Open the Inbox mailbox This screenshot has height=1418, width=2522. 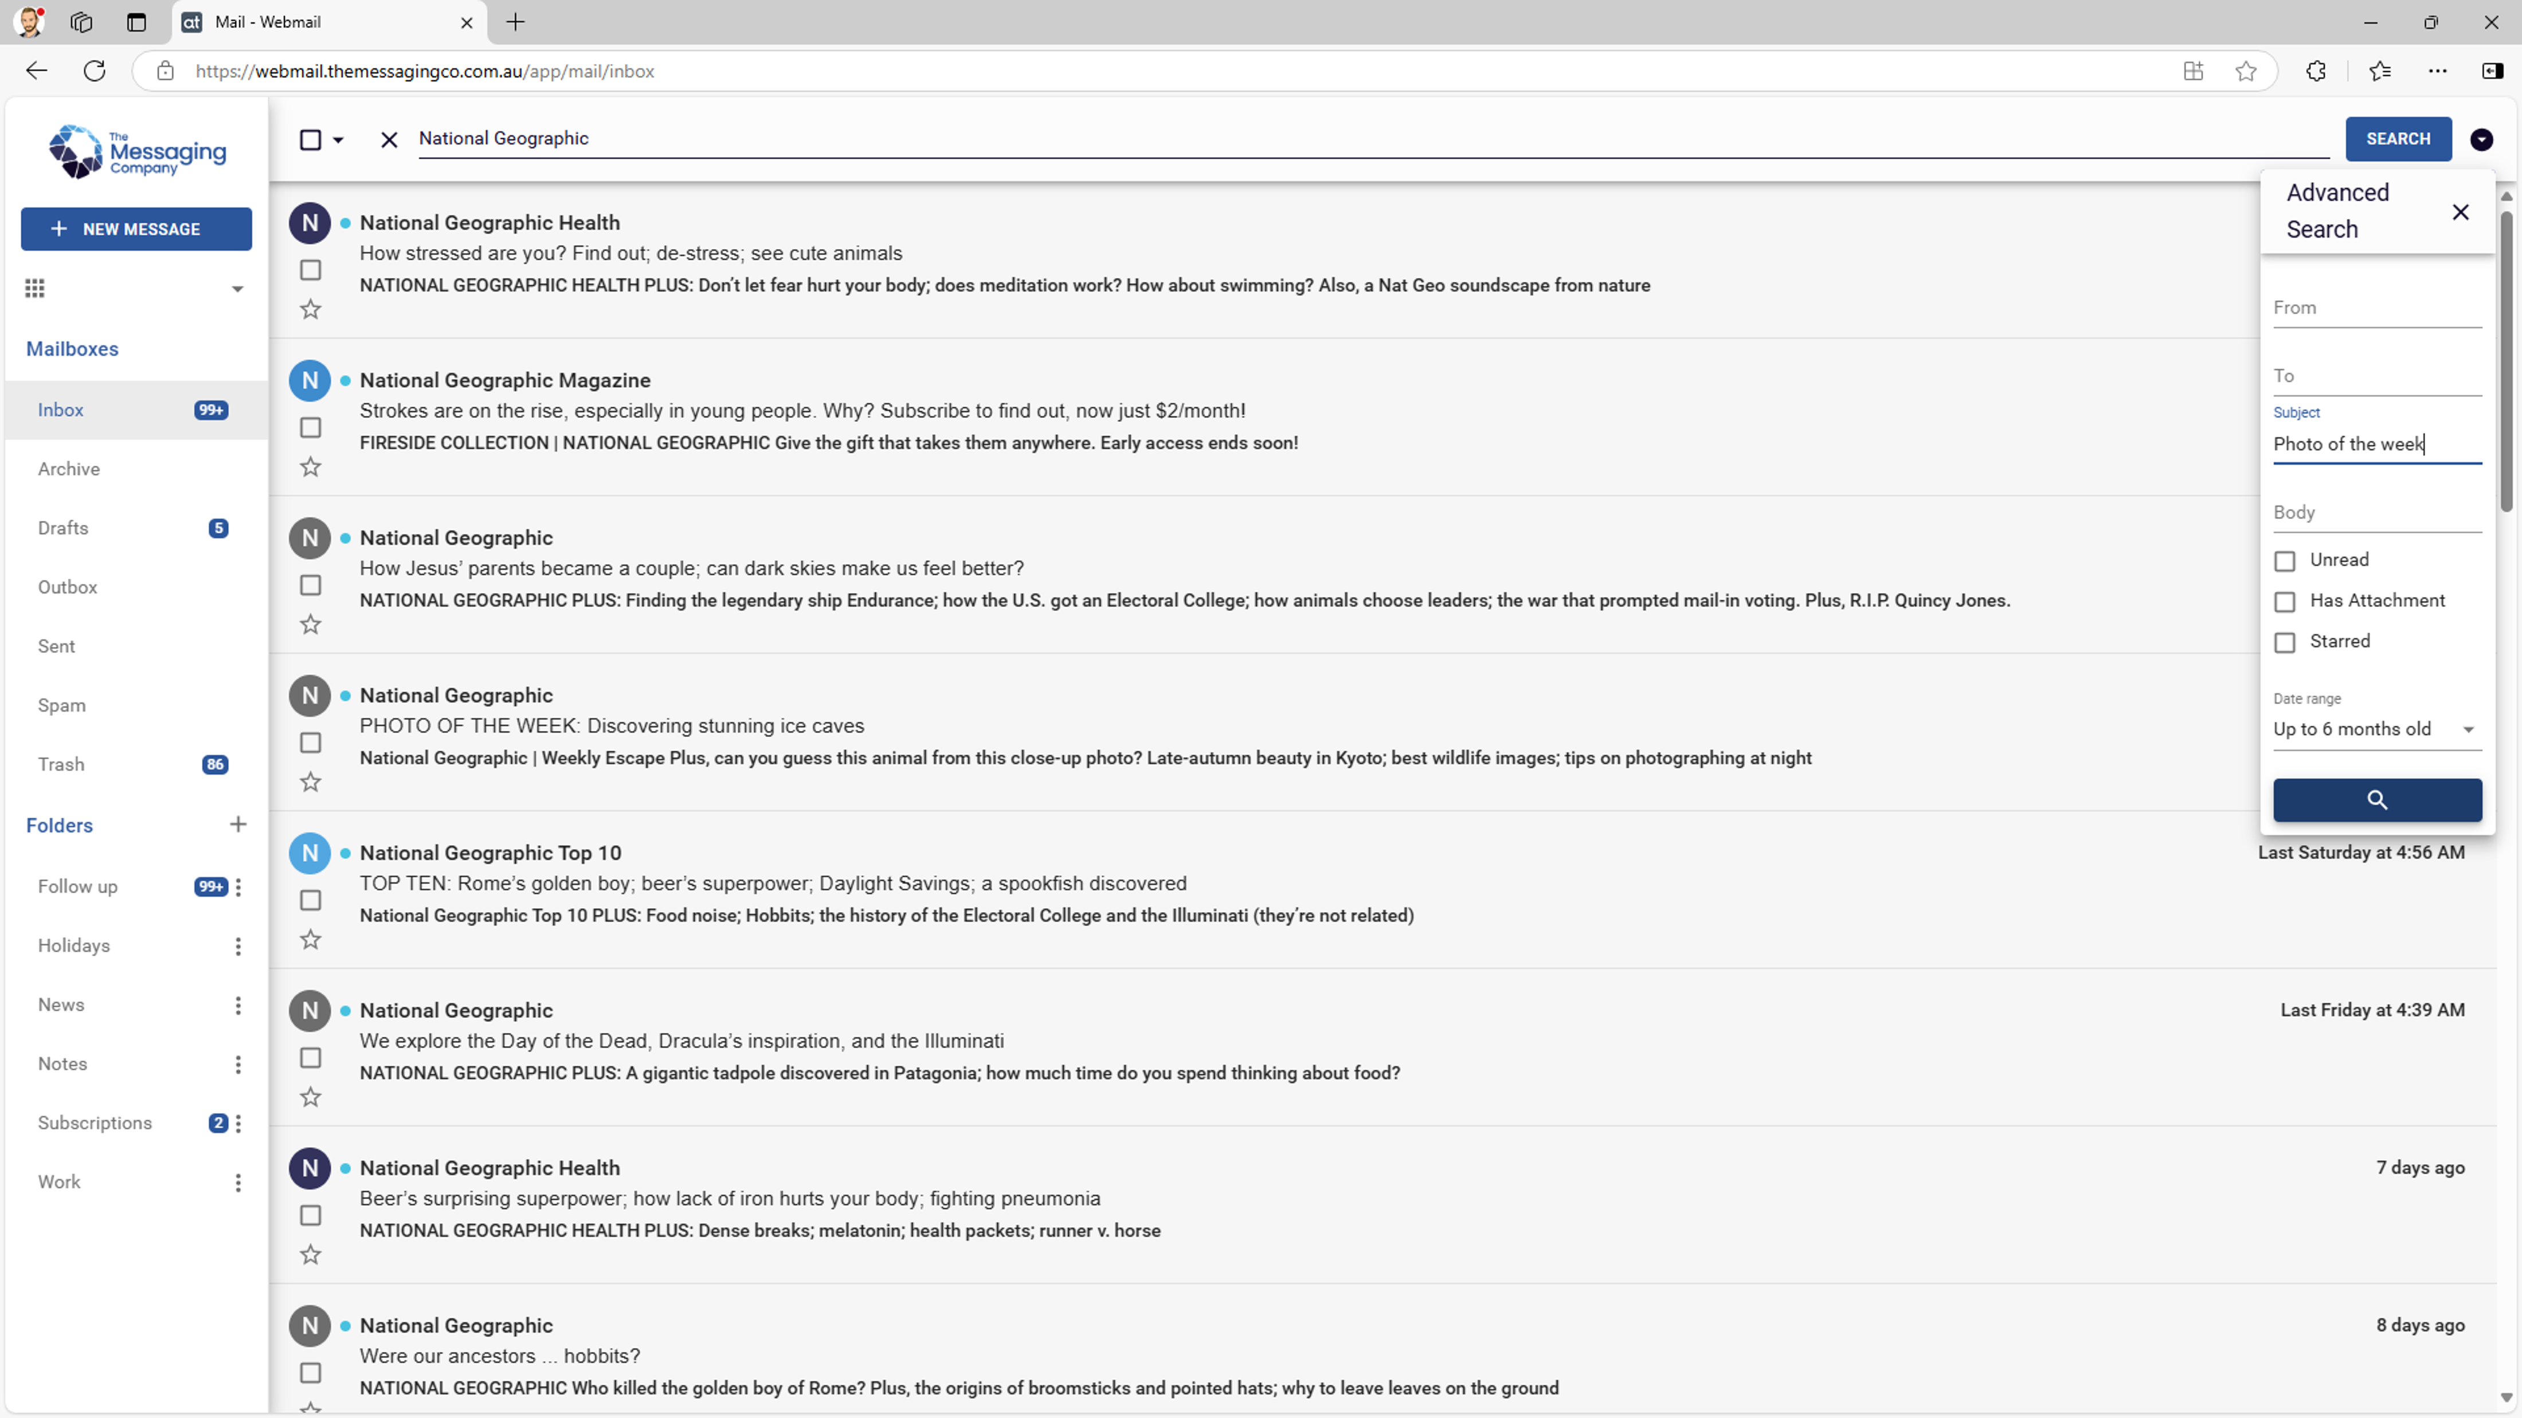(x=136, y=410)
